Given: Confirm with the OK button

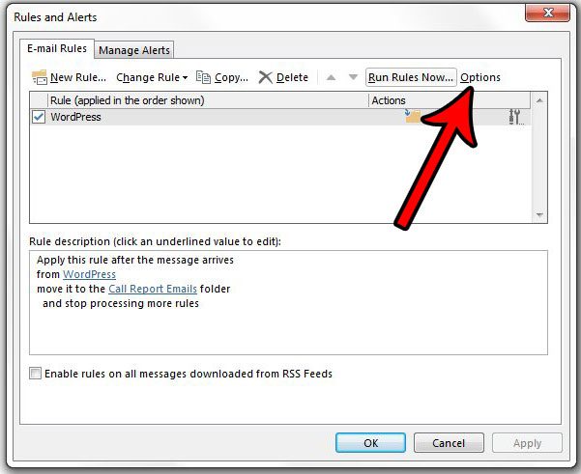Looking at the screenshot, I should tap(370, 442).
